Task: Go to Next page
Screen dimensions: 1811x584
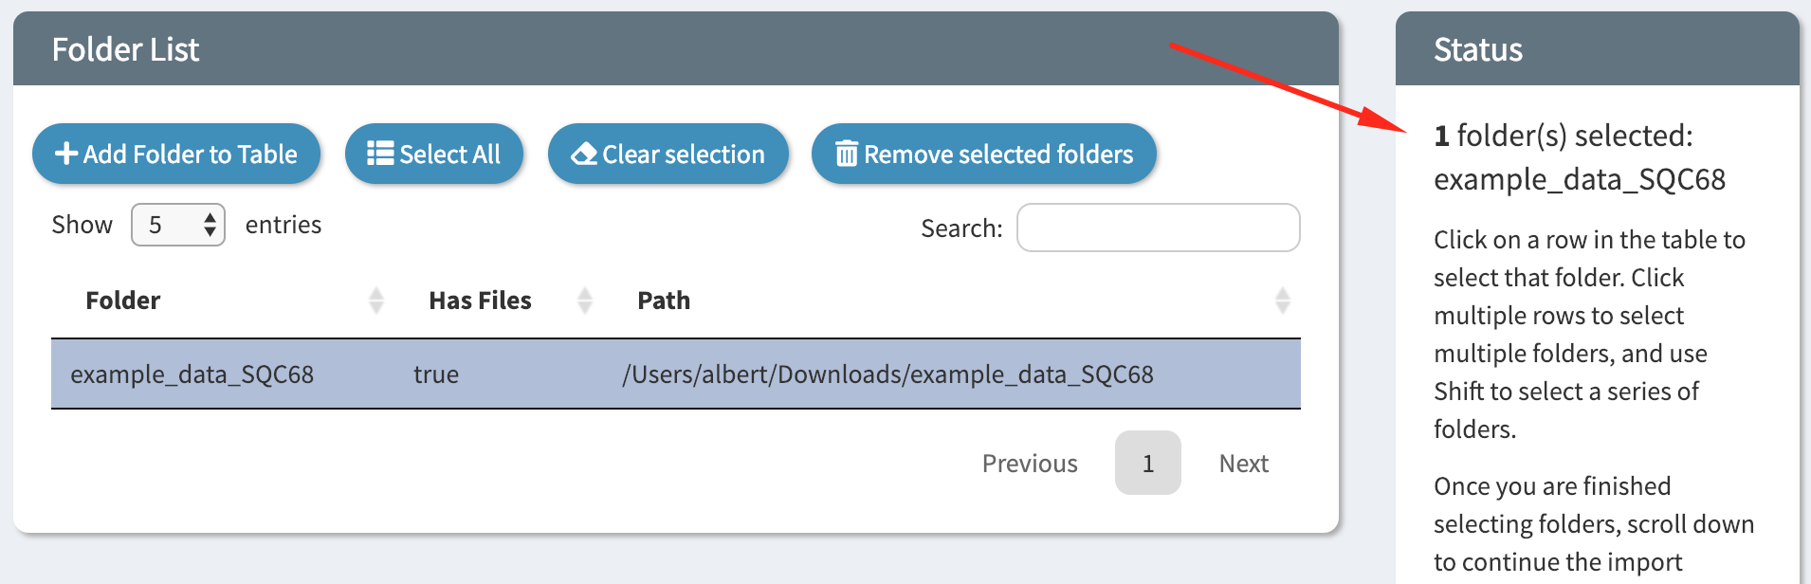Action: coord(1244,464)
